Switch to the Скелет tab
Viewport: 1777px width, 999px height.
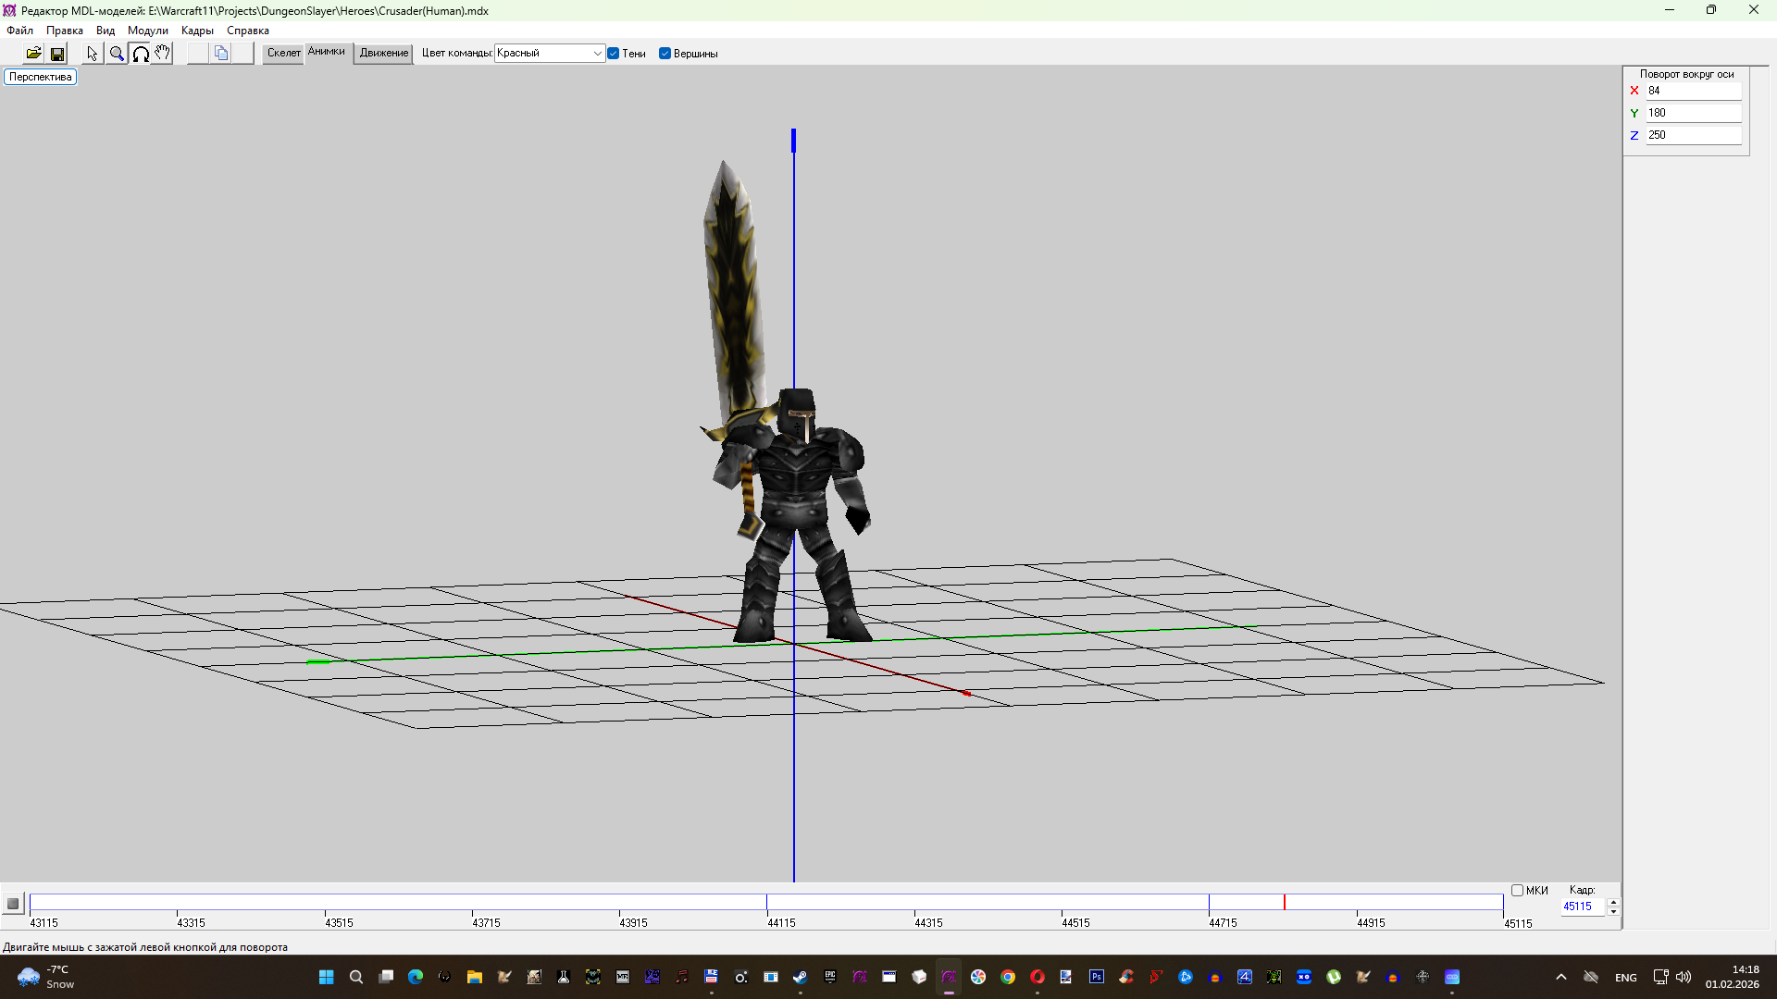pyautogui.click(x=283, y=54)
